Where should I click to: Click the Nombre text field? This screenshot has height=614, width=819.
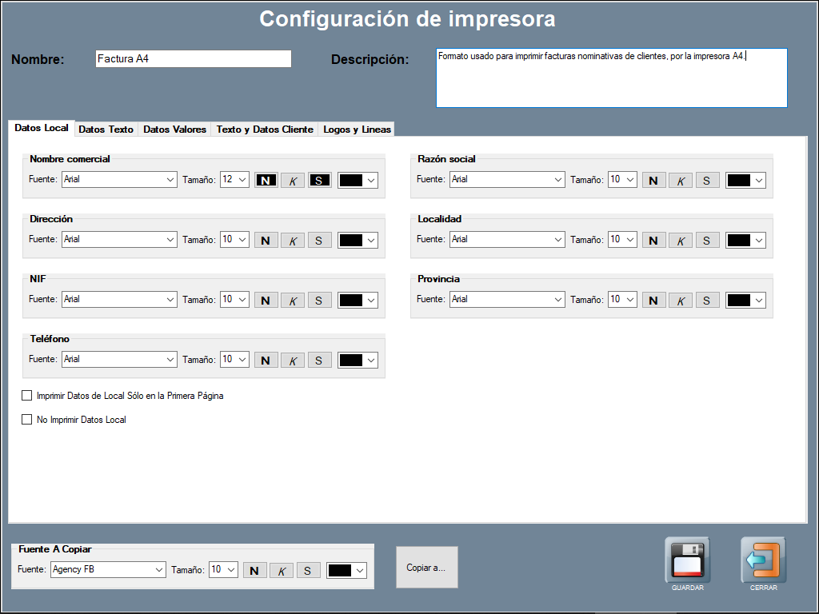tap(193, 59)
